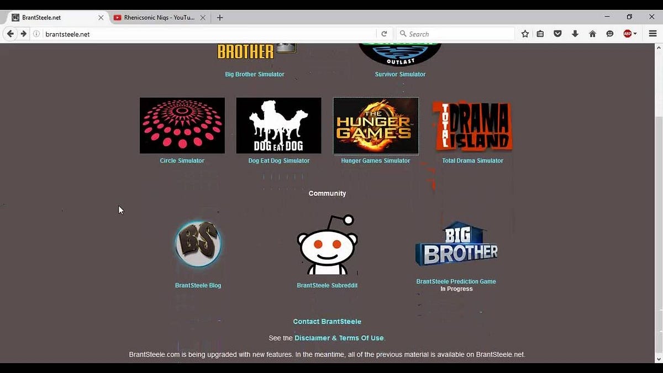The width and height of the screenshot is (663, 373).
Task: Open the chat smiley toolbar icon
Action: 610,34
